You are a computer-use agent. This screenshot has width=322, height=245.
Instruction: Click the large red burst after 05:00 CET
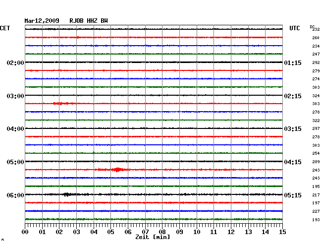[x=117, y=170]
